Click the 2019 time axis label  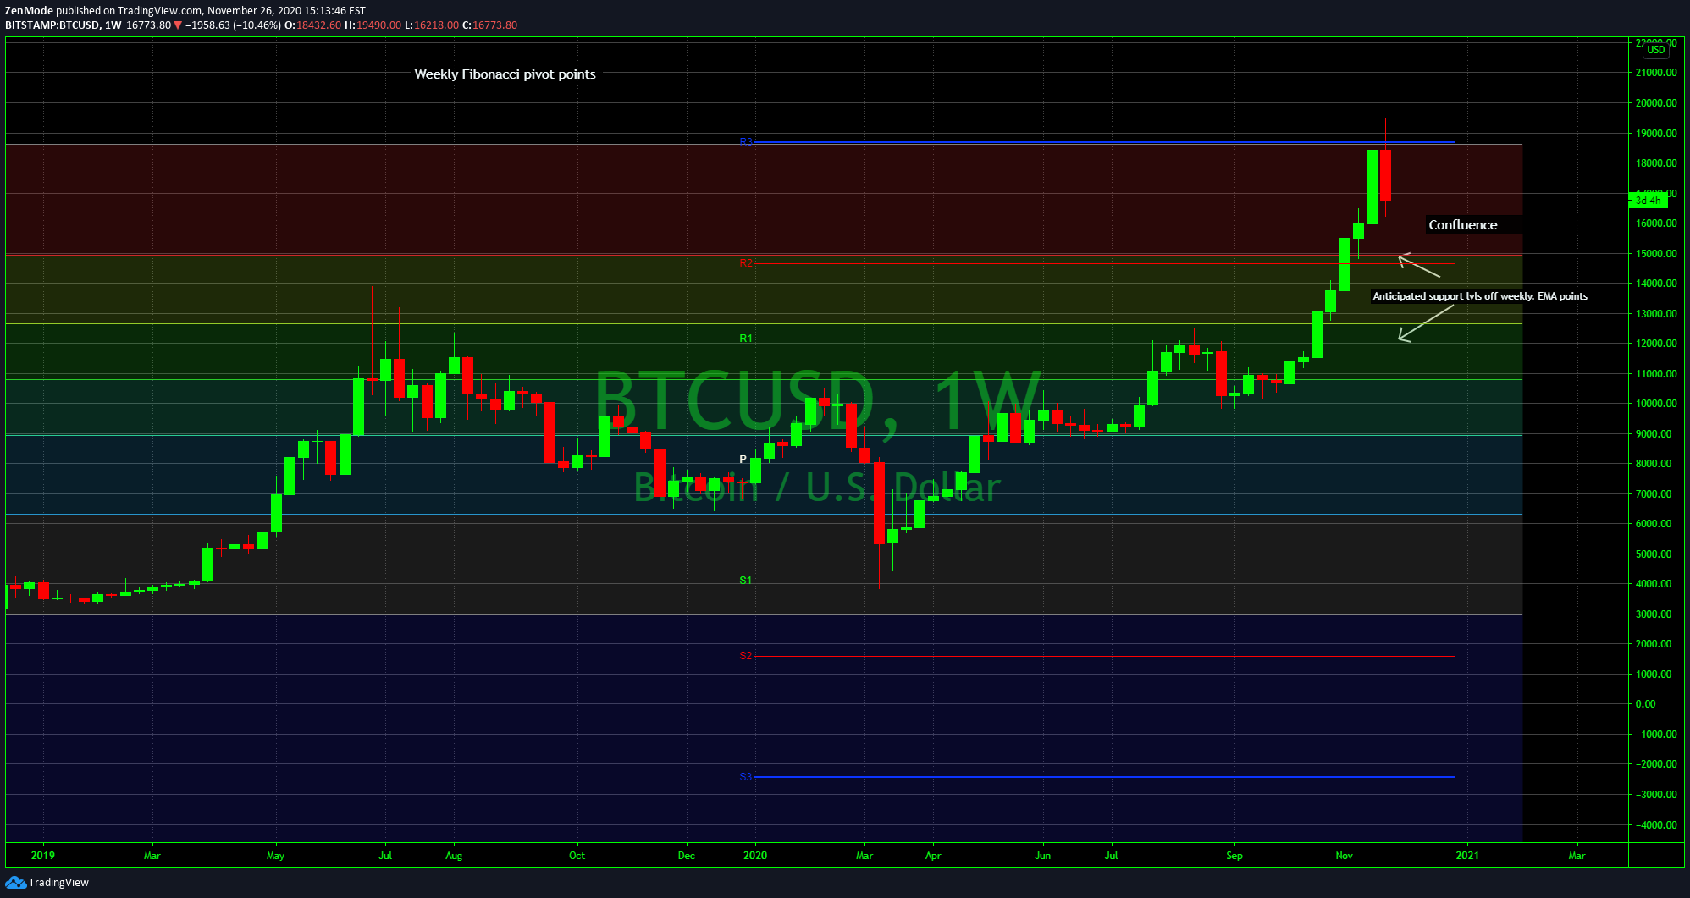click(43, 856)
